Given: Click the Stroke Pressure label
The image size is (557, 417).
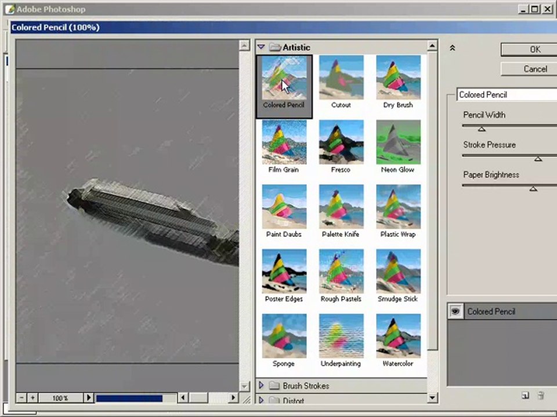Looking at the screenshot, I should pos(489,145).
